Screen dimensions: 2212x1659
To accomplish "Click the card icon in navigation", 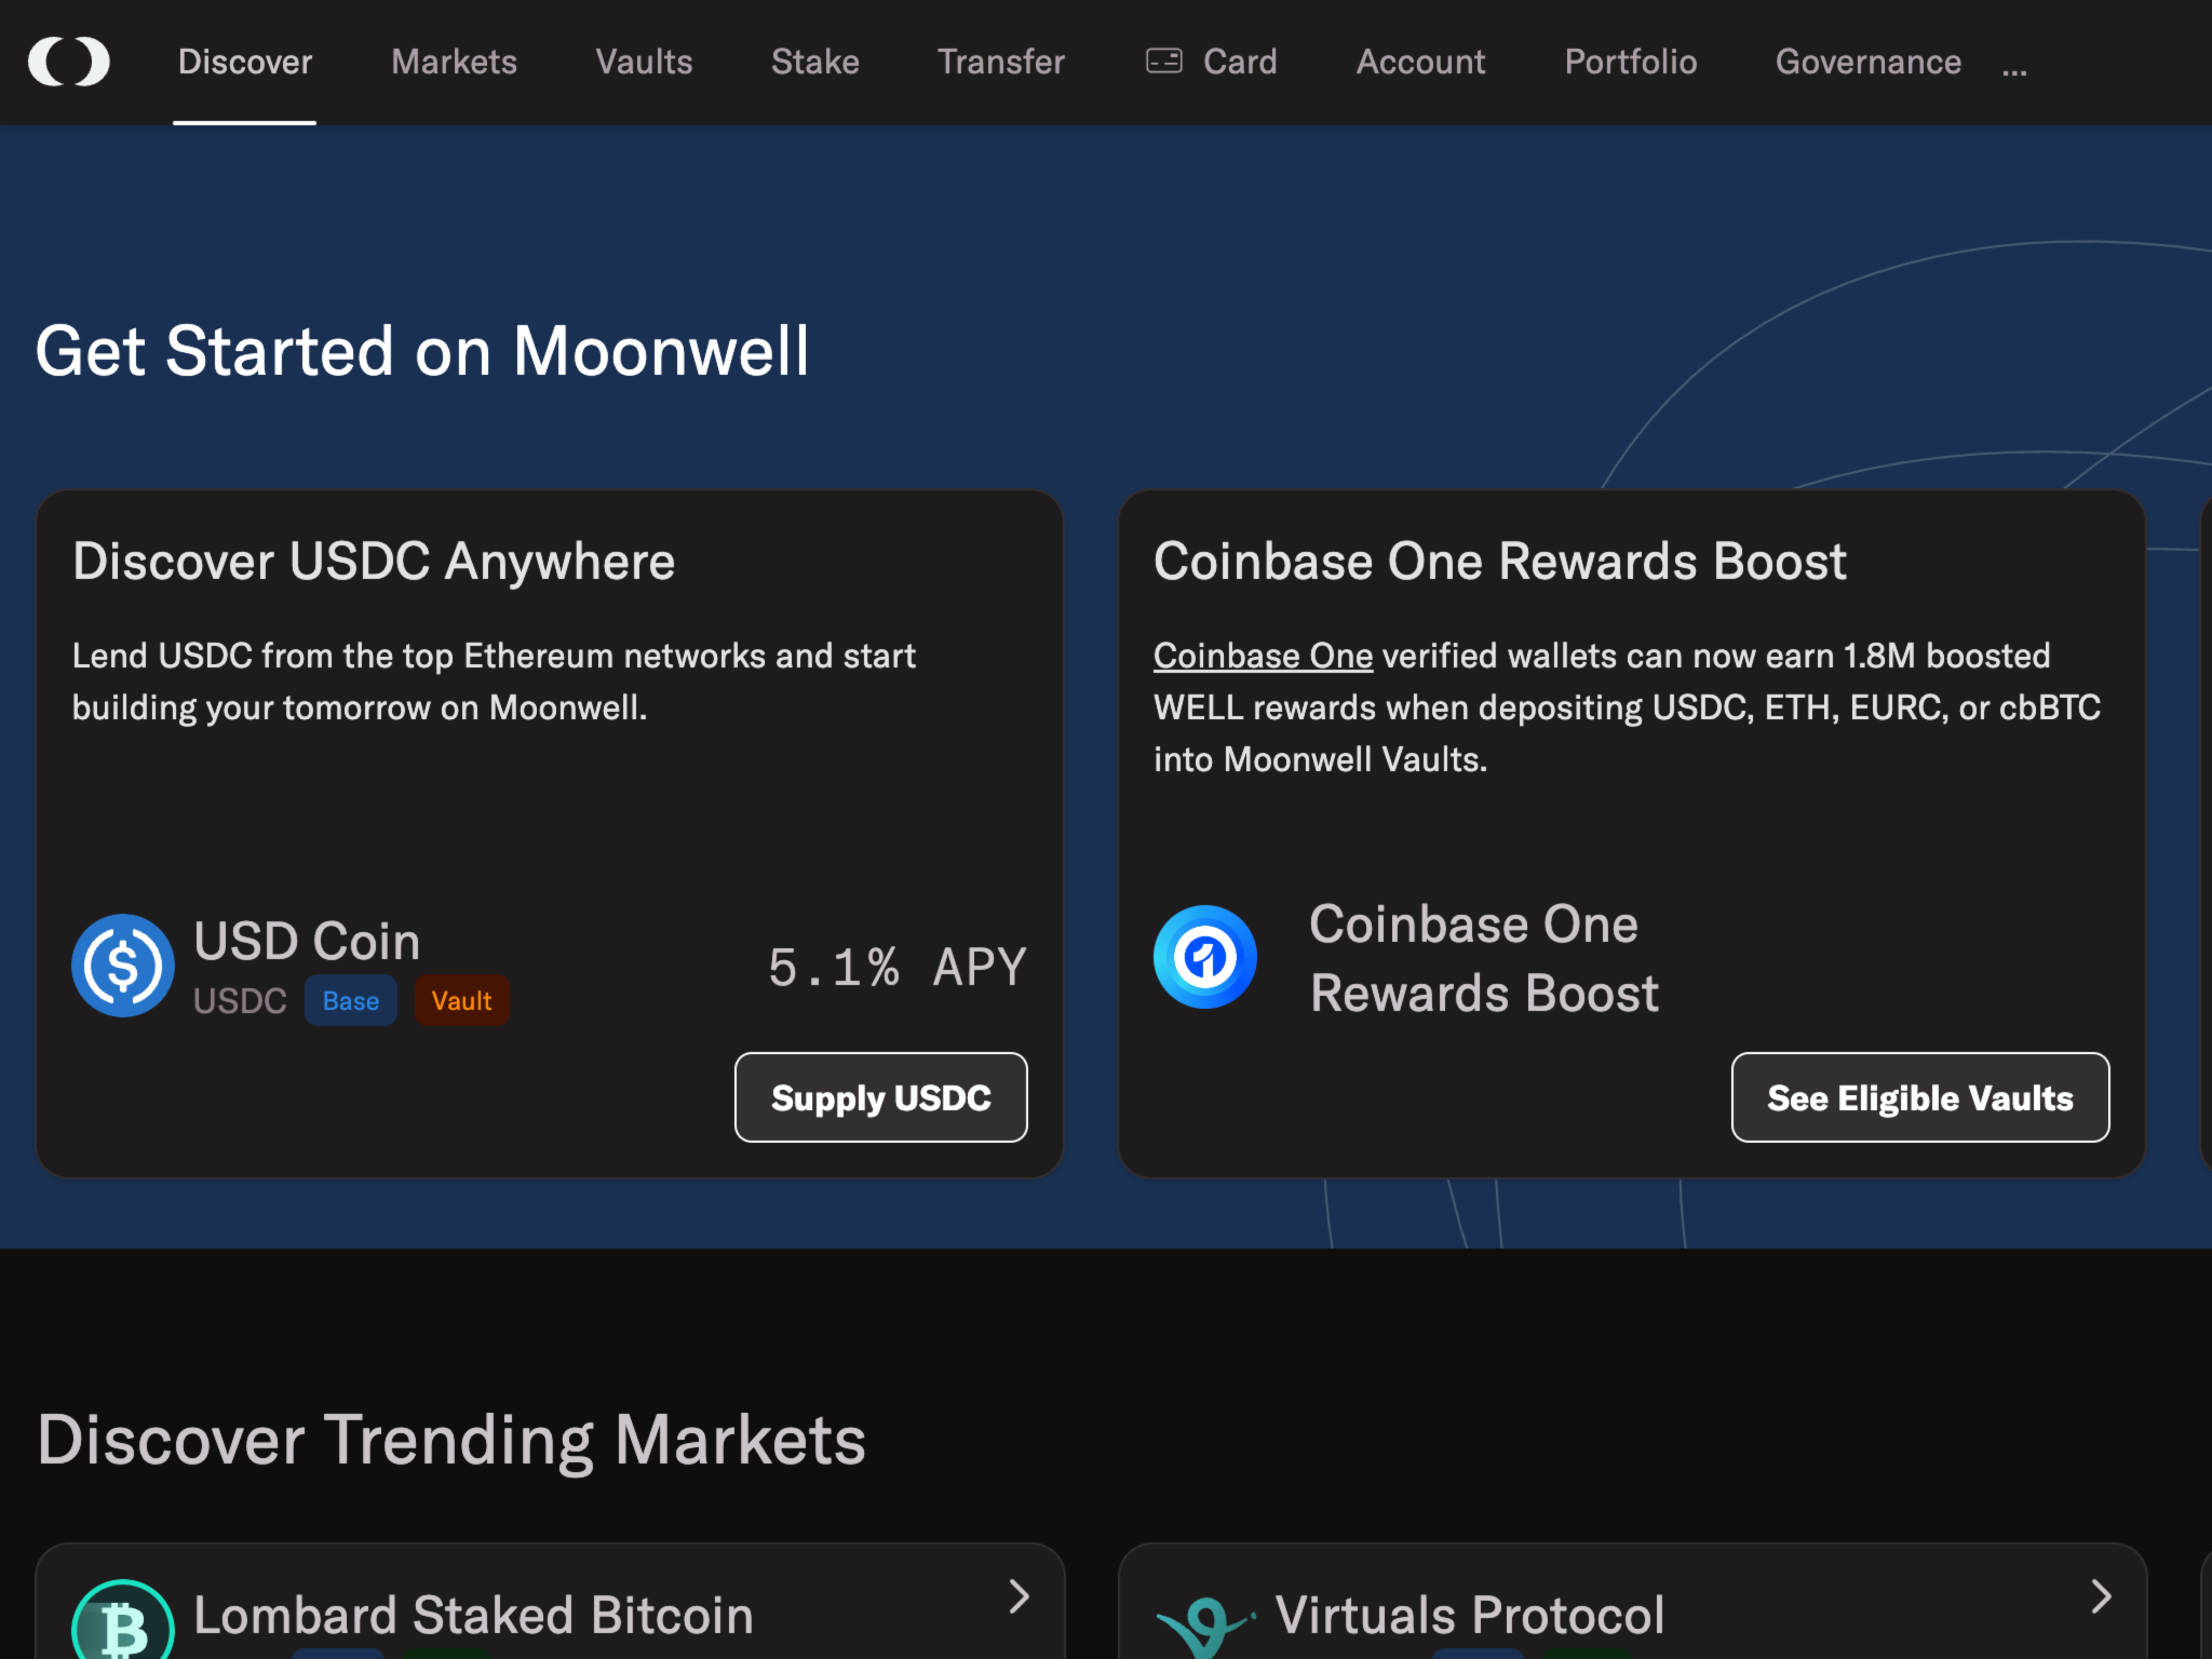I will tap(1163, 62).
